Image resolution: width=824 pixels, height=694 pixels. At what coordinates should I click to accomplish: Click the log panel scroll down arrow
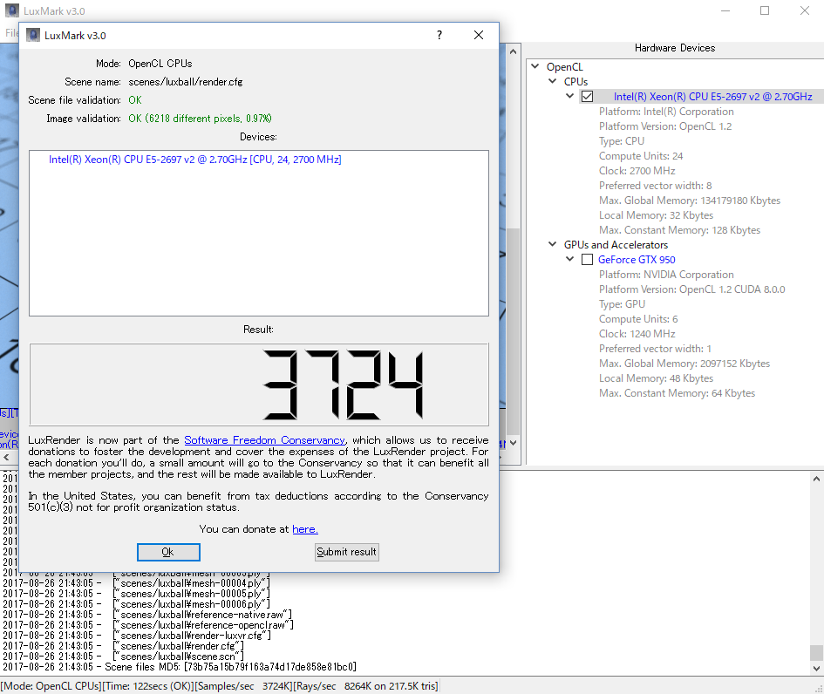[x=815, y=668]
